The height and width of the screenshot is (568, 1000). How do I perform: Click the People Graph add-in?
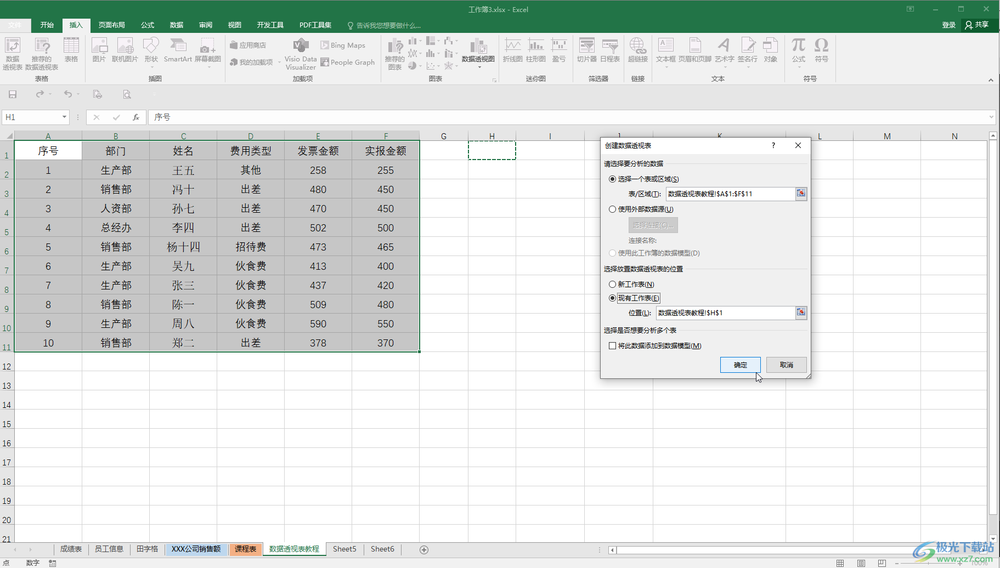click(348, 63)
